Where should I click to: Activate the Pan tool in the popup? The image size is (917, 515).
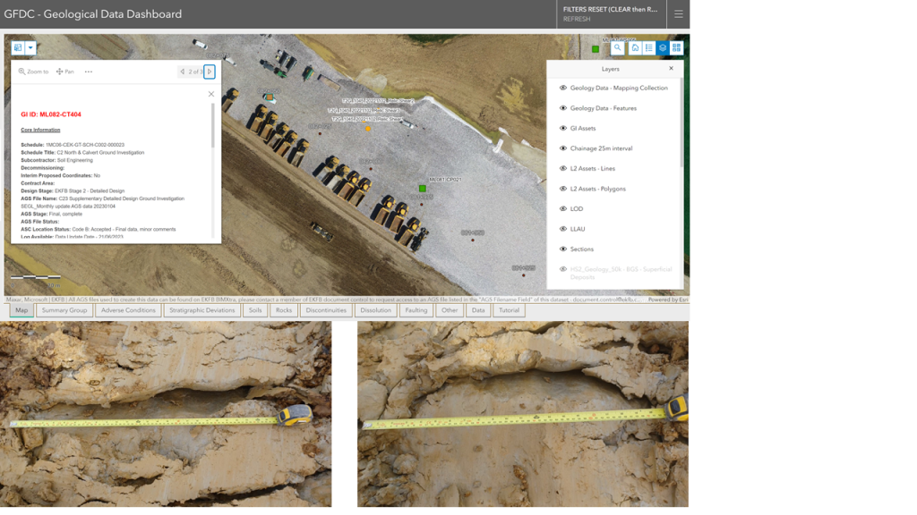(x=63, y=71)
